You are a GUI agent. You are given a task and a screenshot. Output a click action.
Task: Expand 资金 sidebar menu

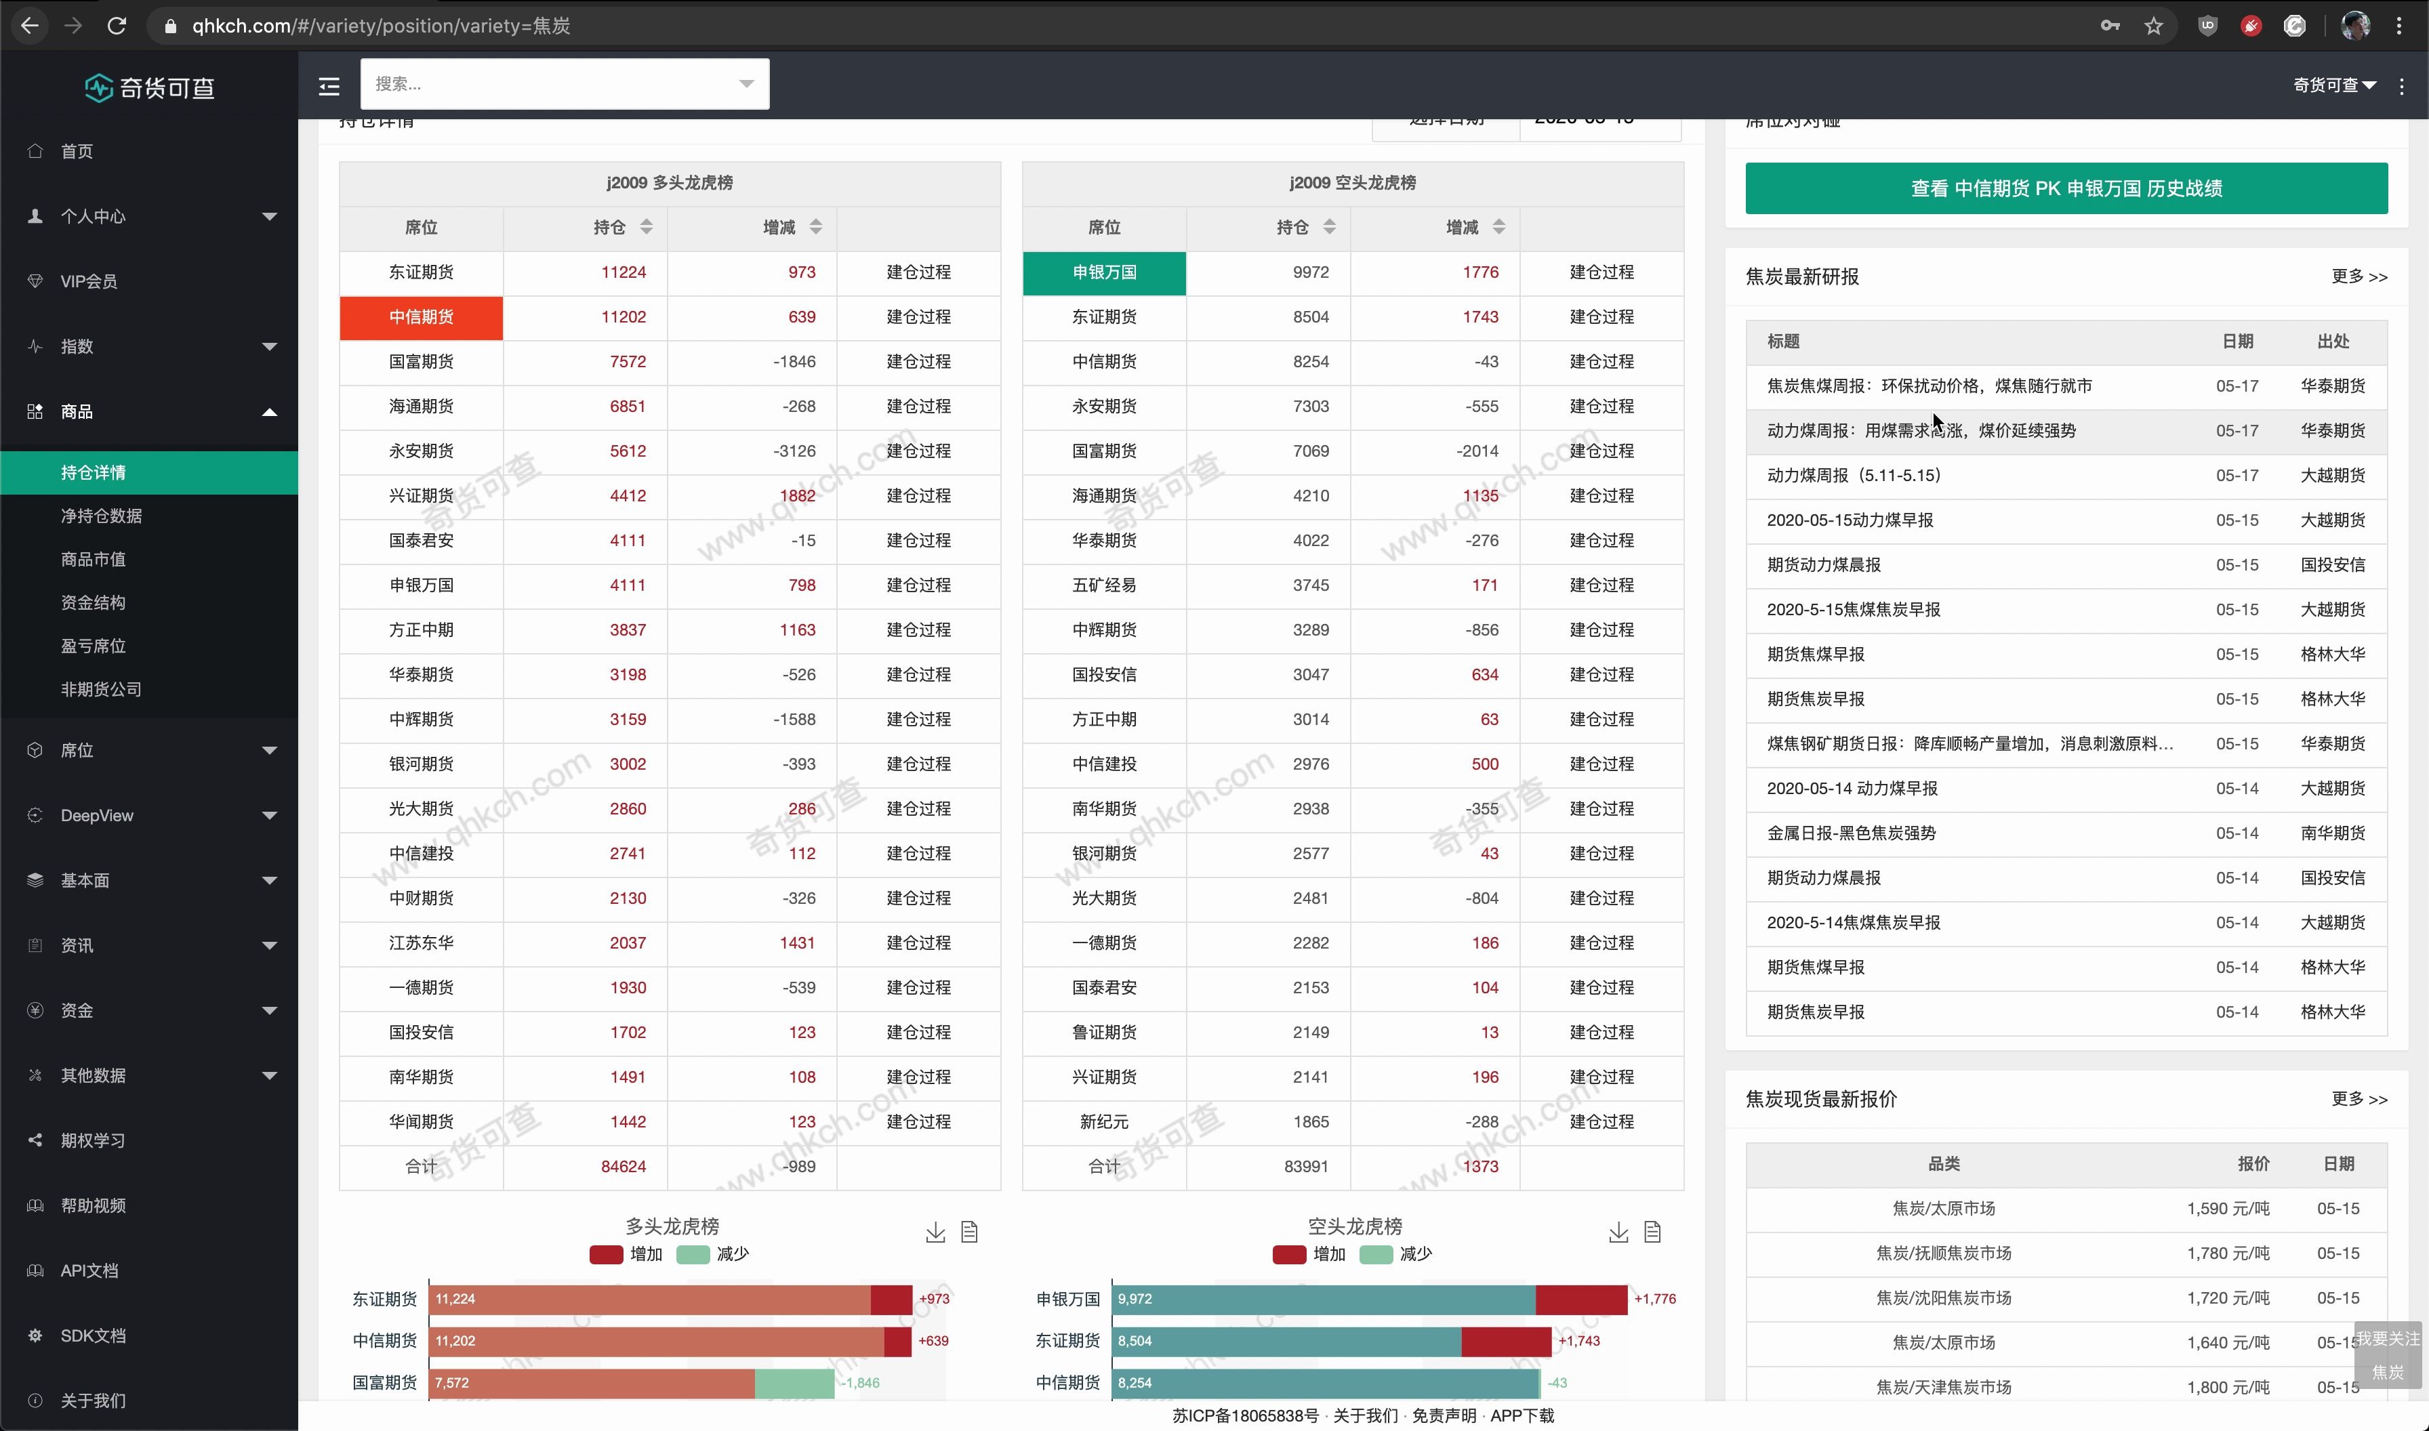(x=150, y=1010)
